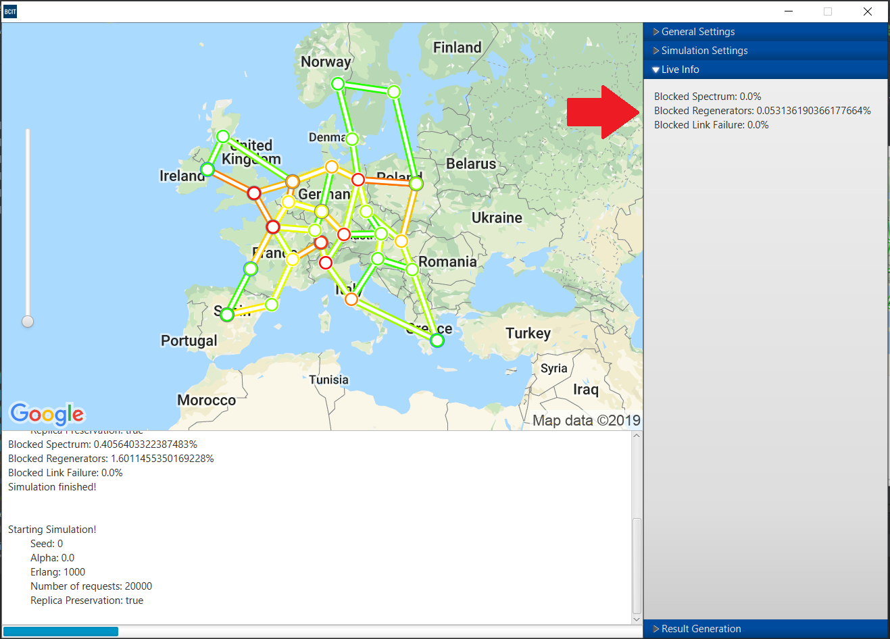Select the node near Denmark label
This screenshot has height=639, width=890.
pos(352,139)
